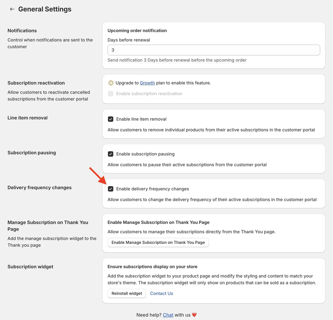Click the Subscription reactivation section heading

[x=36, y=83]
